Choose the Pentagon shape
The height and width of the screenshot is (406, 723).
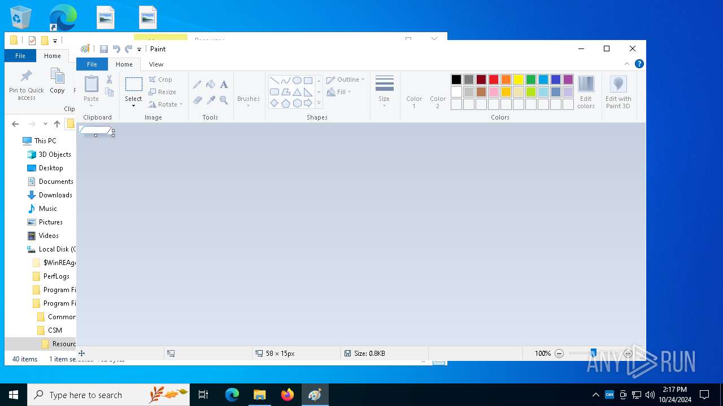click(286, 103)
